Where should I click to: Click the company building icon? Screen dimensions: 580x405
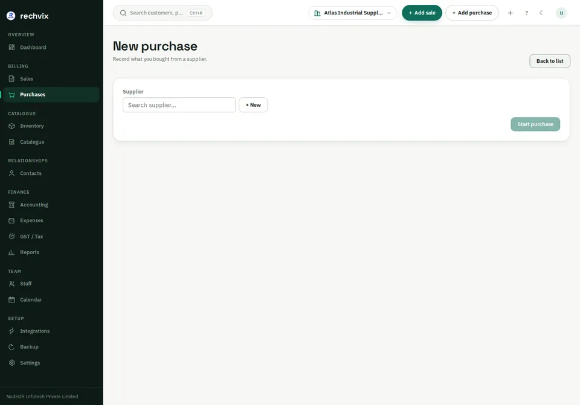tap(317, 13)
